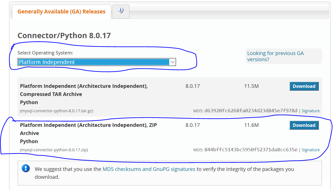The height and width of the screenshot is (190, 334).
Task: Select the filename mysql-connector-python-8.0.17.zip
Action: click(54, 150)
